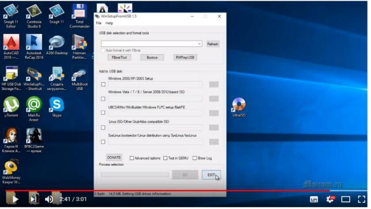Click the EXIT button

211,175
